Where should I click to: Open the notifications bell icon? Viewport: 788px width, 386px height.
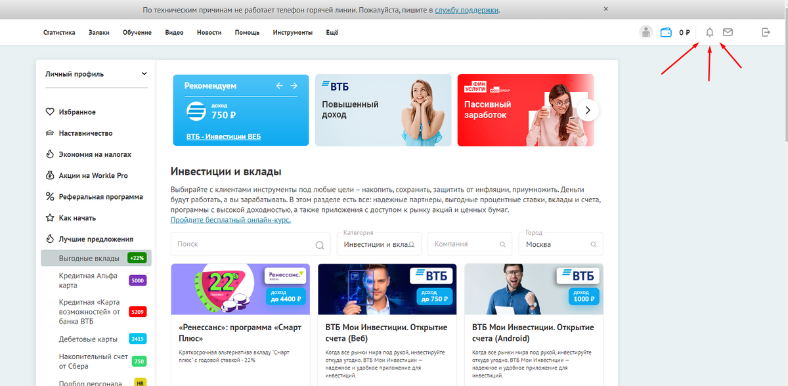tap(709, 32)
